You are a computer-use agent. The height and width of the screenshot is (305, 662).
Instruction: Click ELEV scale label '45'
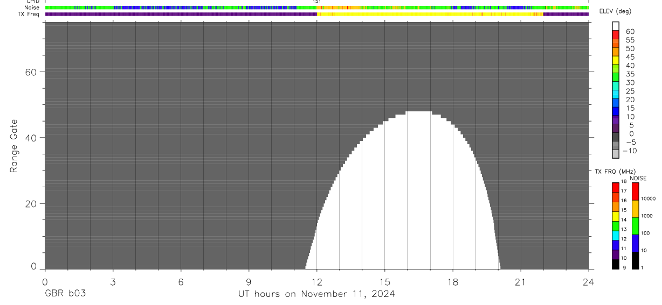(630, 57)
